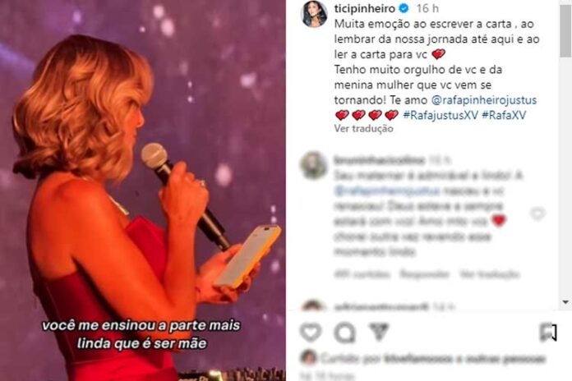The height and width of the screenshot is (381, 572).
Task: Open ticipinheiro's profile picture
Action: click(314, 14)
